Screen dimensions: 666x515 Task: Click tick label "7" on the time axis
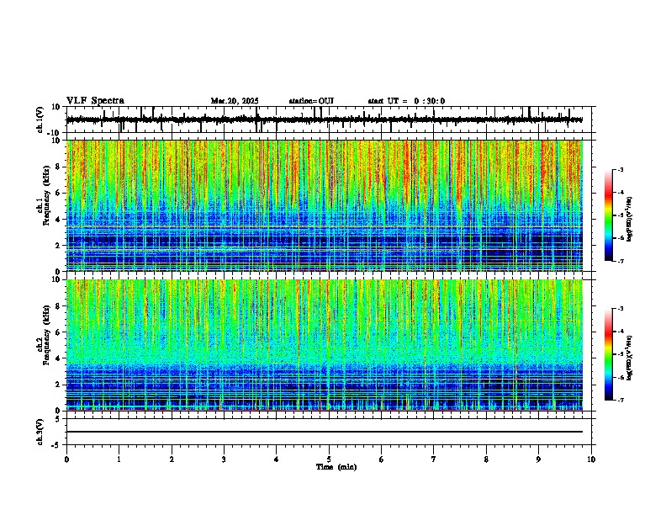[434, 459]
